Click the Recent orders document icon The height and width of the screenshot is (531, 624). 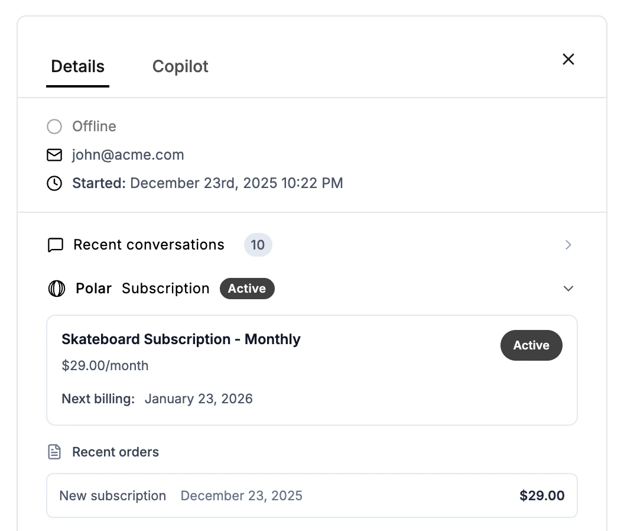(x=54, y=452)
